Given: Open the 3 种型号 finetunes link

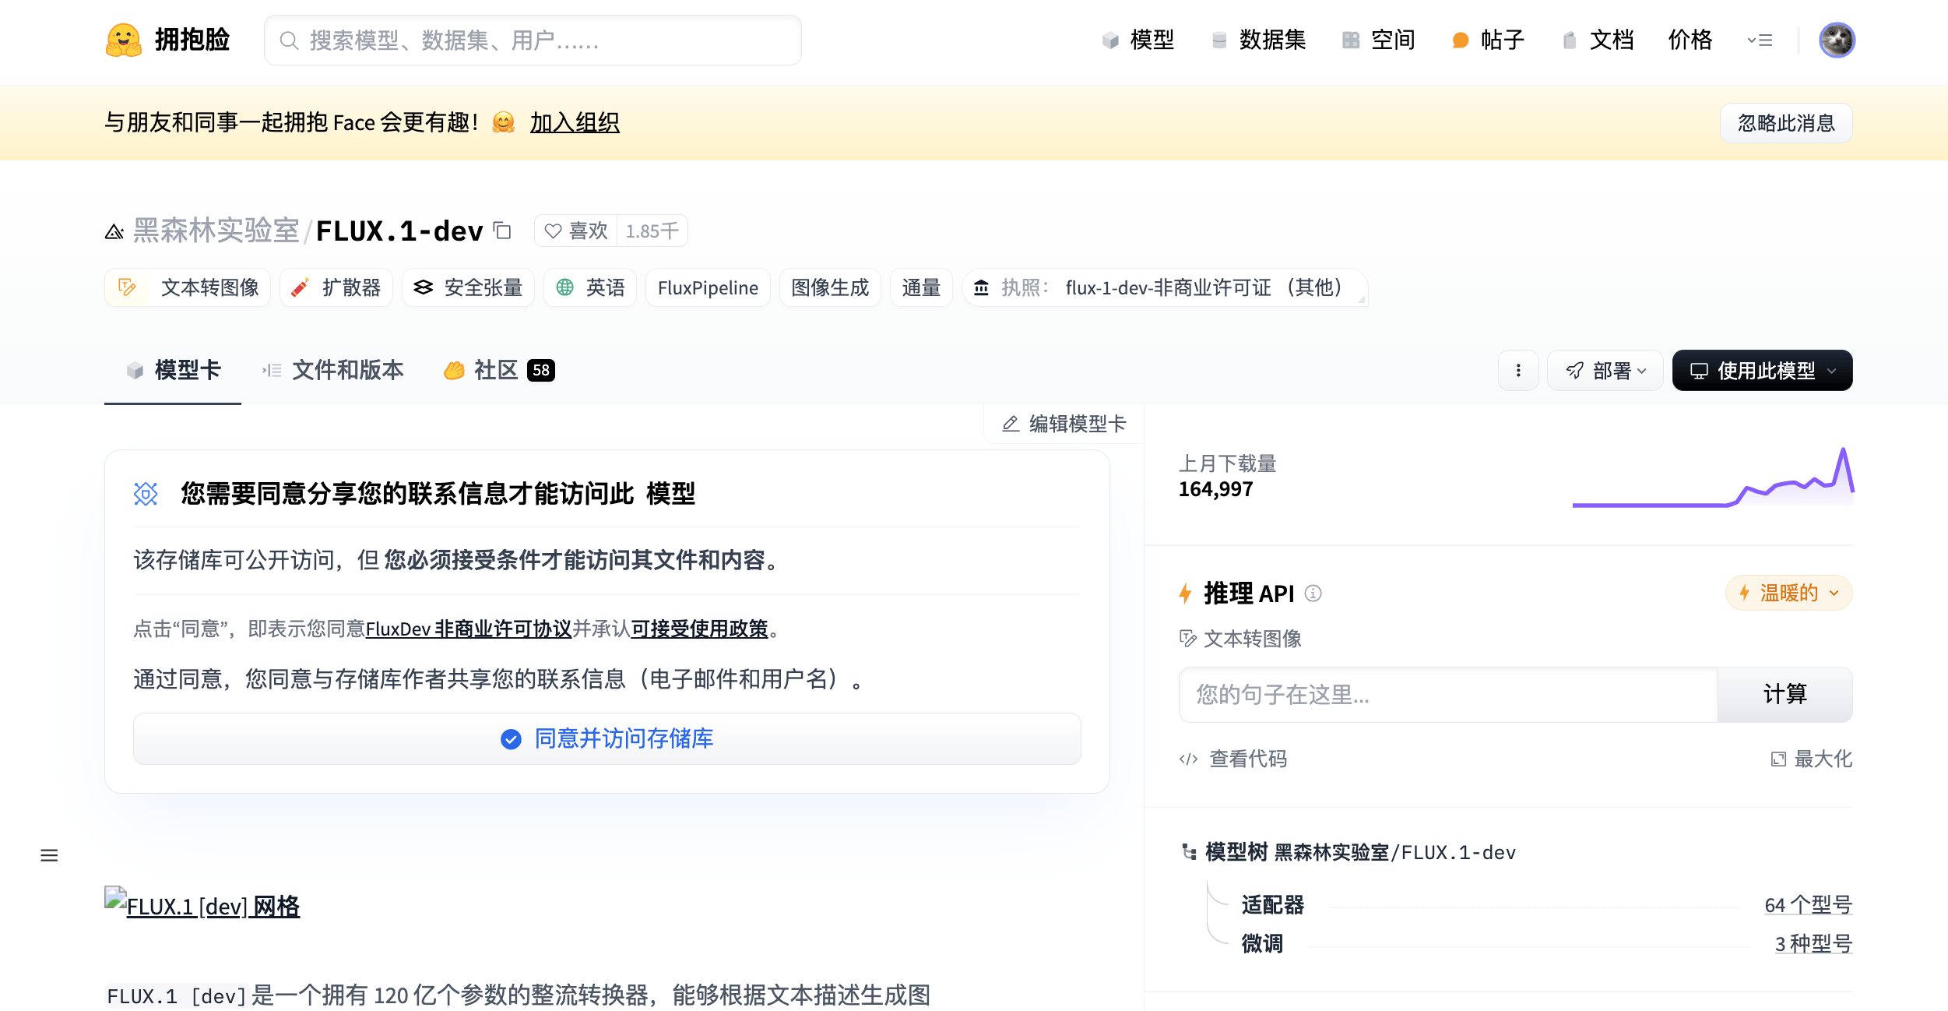Looking at the screenshot, I should tap(1813, 944).
